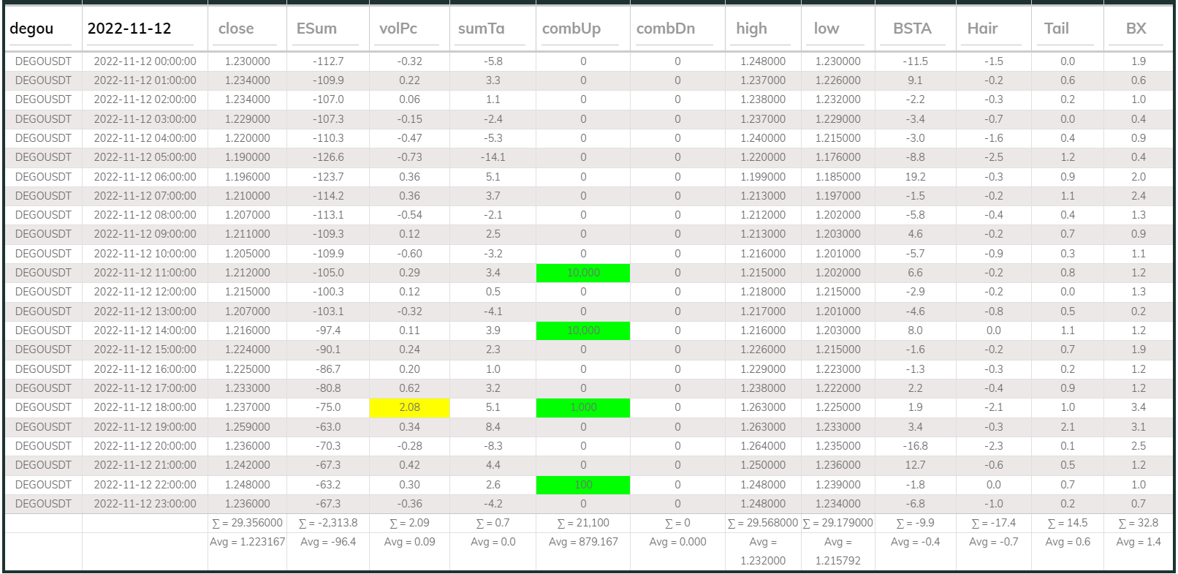The height and width of the screenshot is (574, 1178).
Task: Click the sumTa column header
Action: [492, 29]
